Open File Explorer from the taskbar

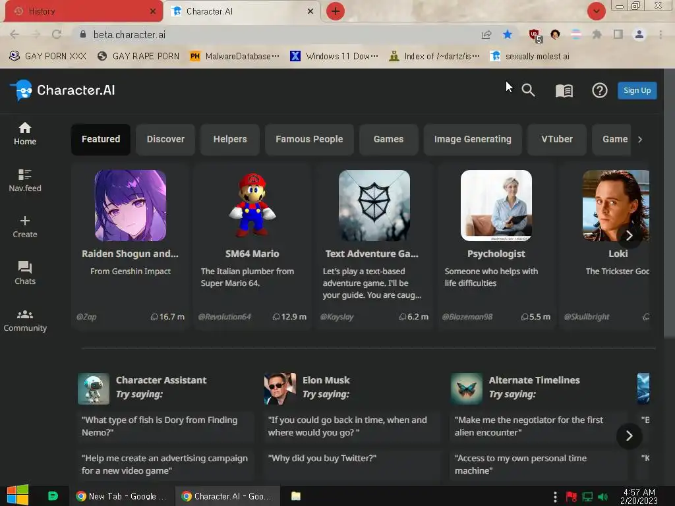tap(296, 496)
